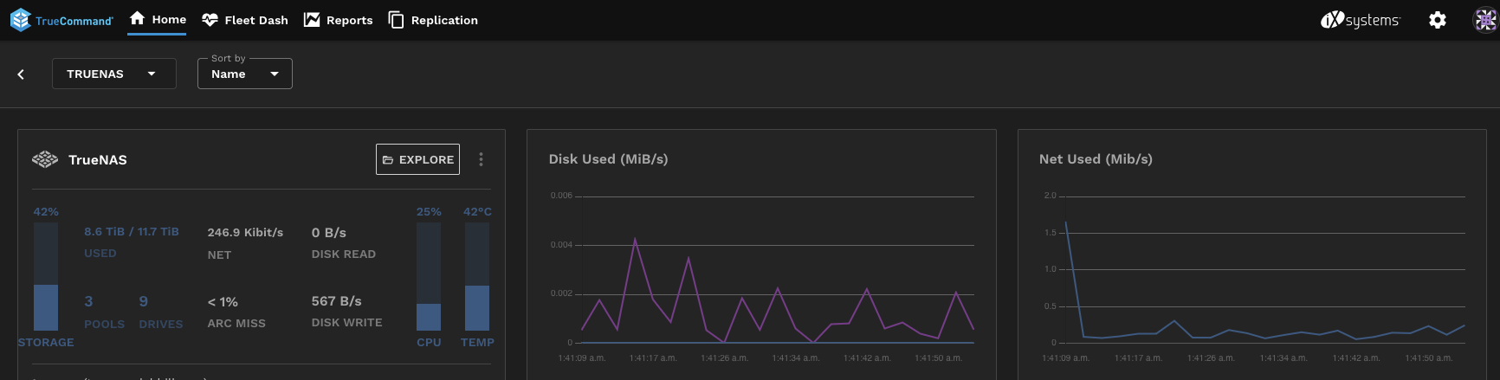Expand the TRUENAS group dropdown
The width and height of the screenshot is (1500, 380).
[x=114, y=74]
